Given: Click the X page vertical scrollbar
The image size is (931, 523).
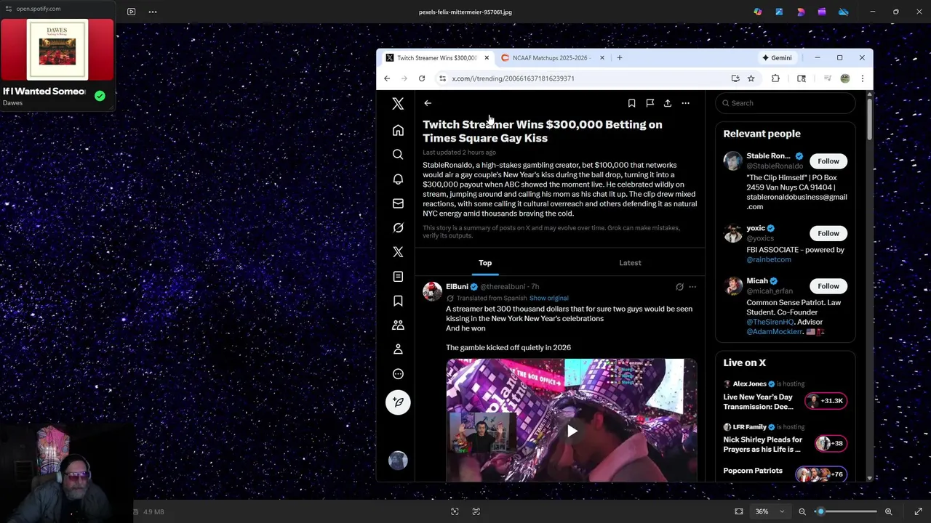Looking at the screenshot, I should (869, 119).
